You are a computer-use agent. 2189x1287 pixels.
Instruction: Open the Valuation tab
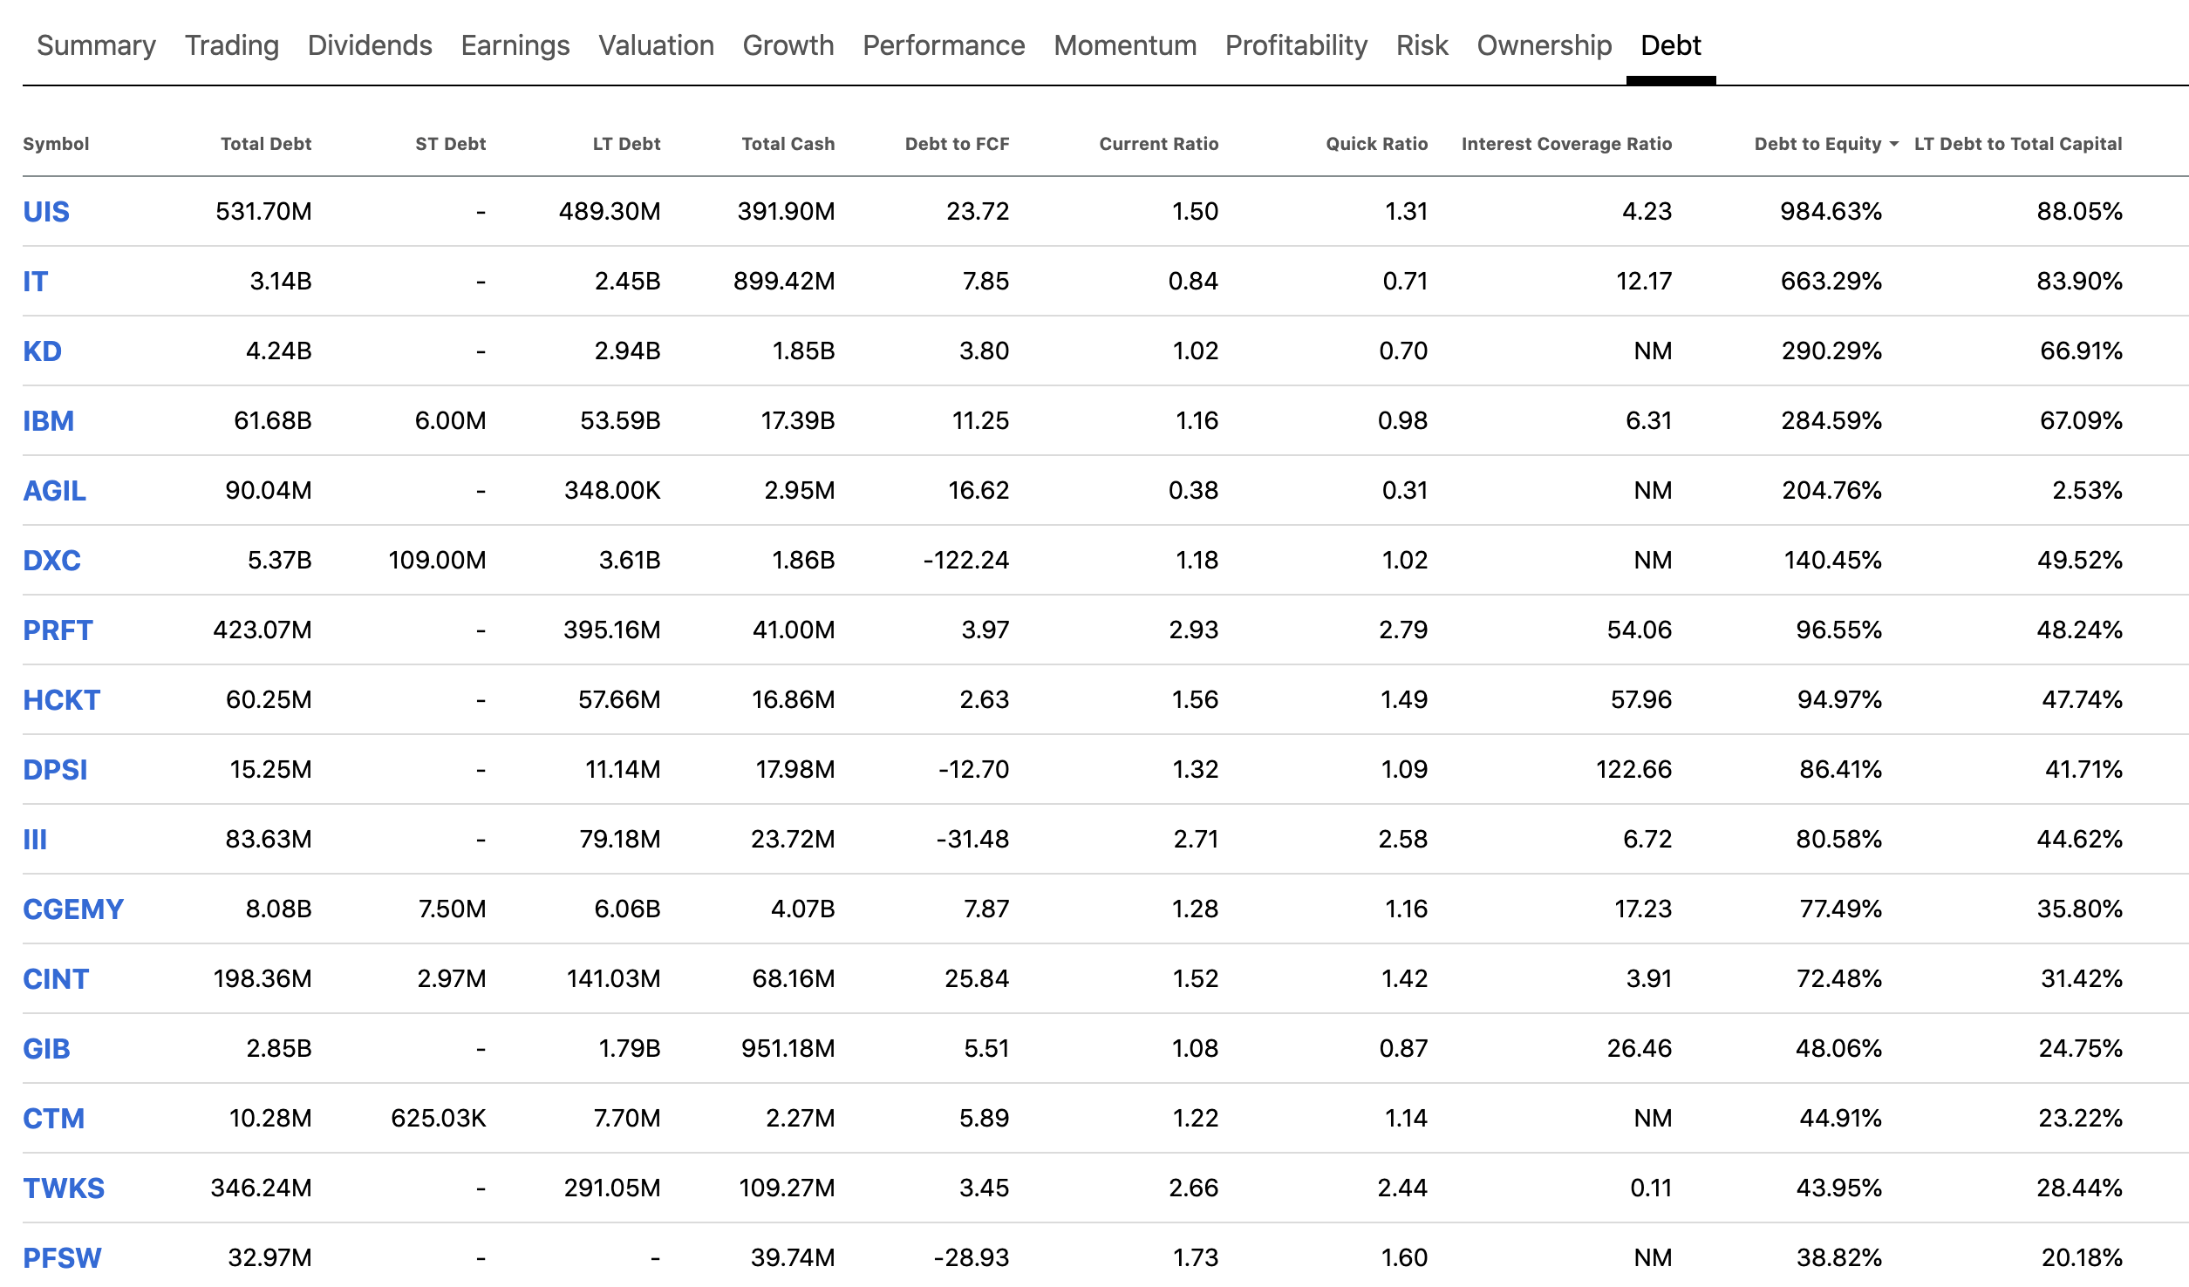coord(656,45)
